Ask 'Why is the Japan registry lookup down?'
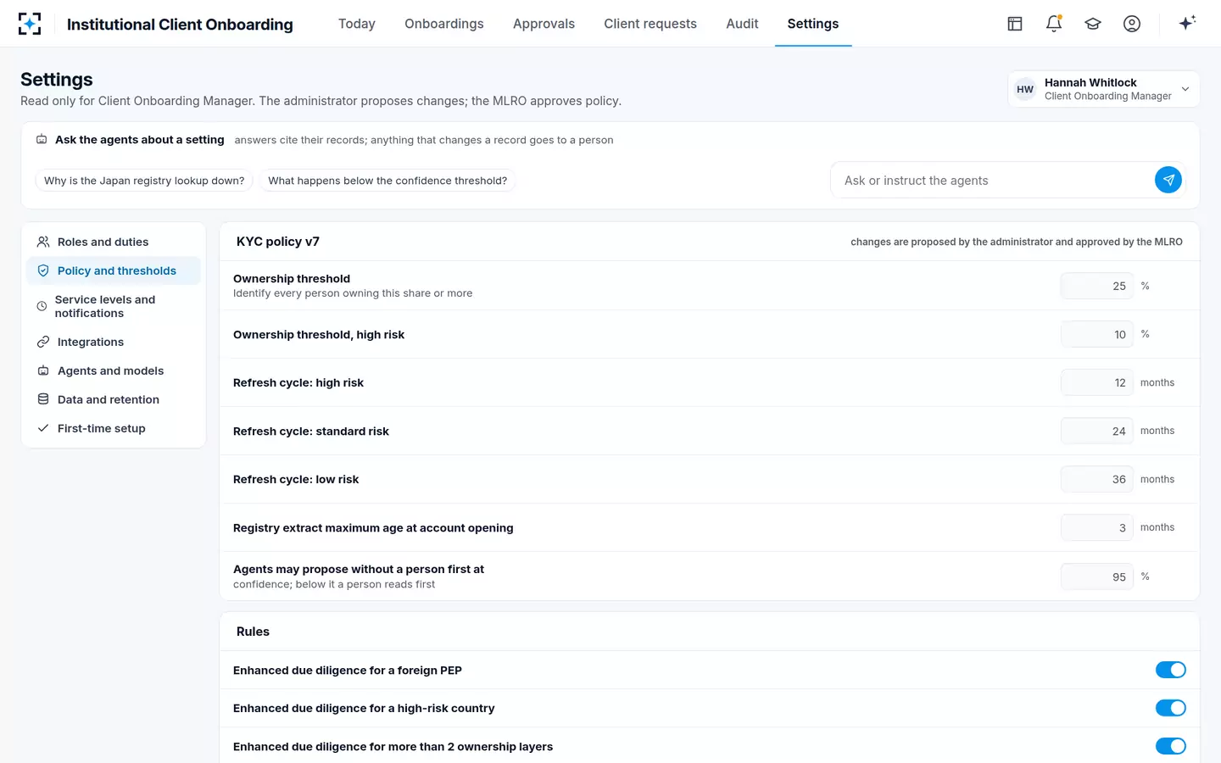Image resolution: width=1221 pixels, height=763 pixels. 144,181
